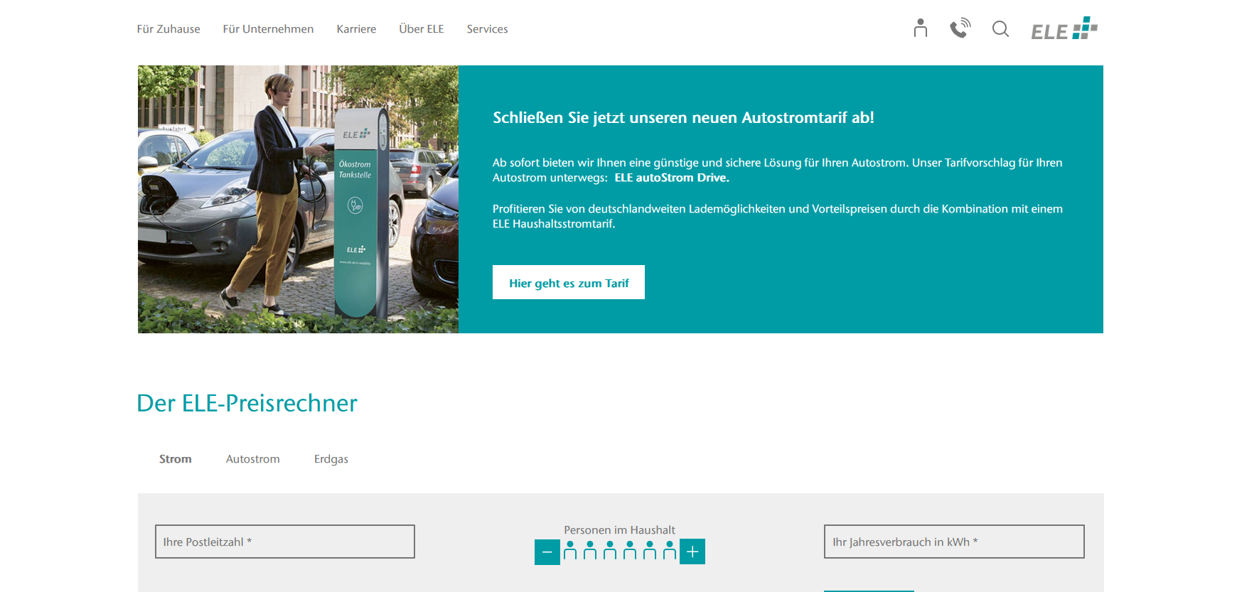This screenshot has width=1237, height=592.
Task: Focus the Jahresverbrauch in kWh field
Action: [954, 542]
